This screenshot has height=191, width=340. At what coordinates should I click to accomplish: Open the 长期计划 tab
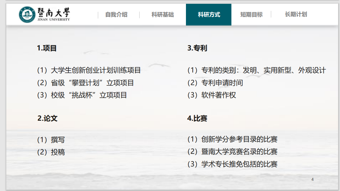(296, 14)
